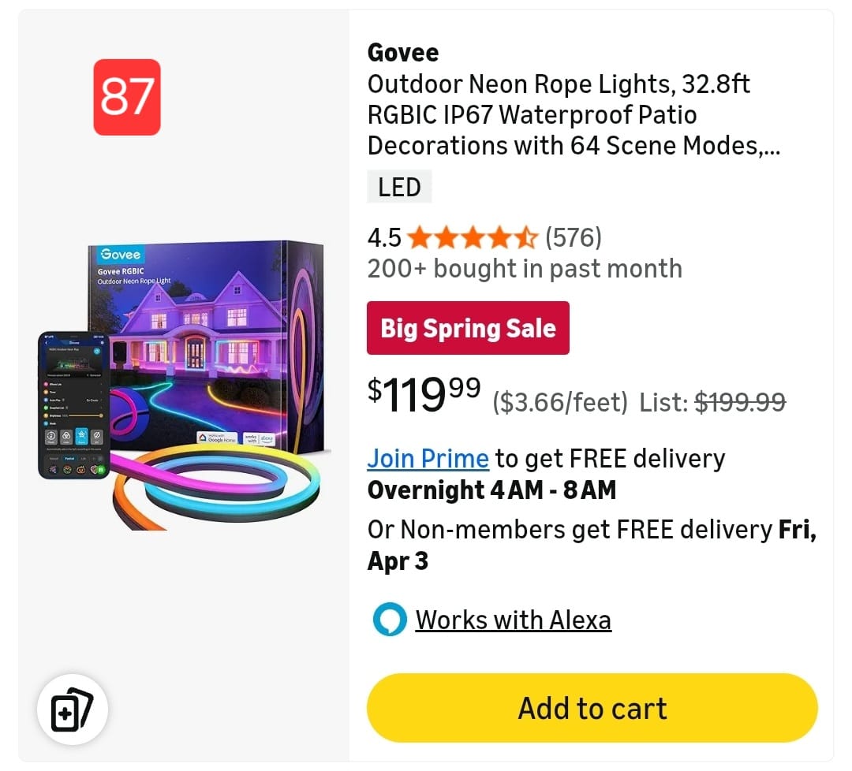Click the phone app screenshot in image
The width and height of the screenshot is (852, 771).
click(x=73, y=405)
